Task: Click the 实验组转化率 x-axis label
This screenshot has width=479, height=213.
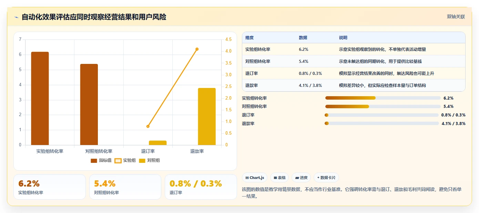Action: (x=50, y=151)
